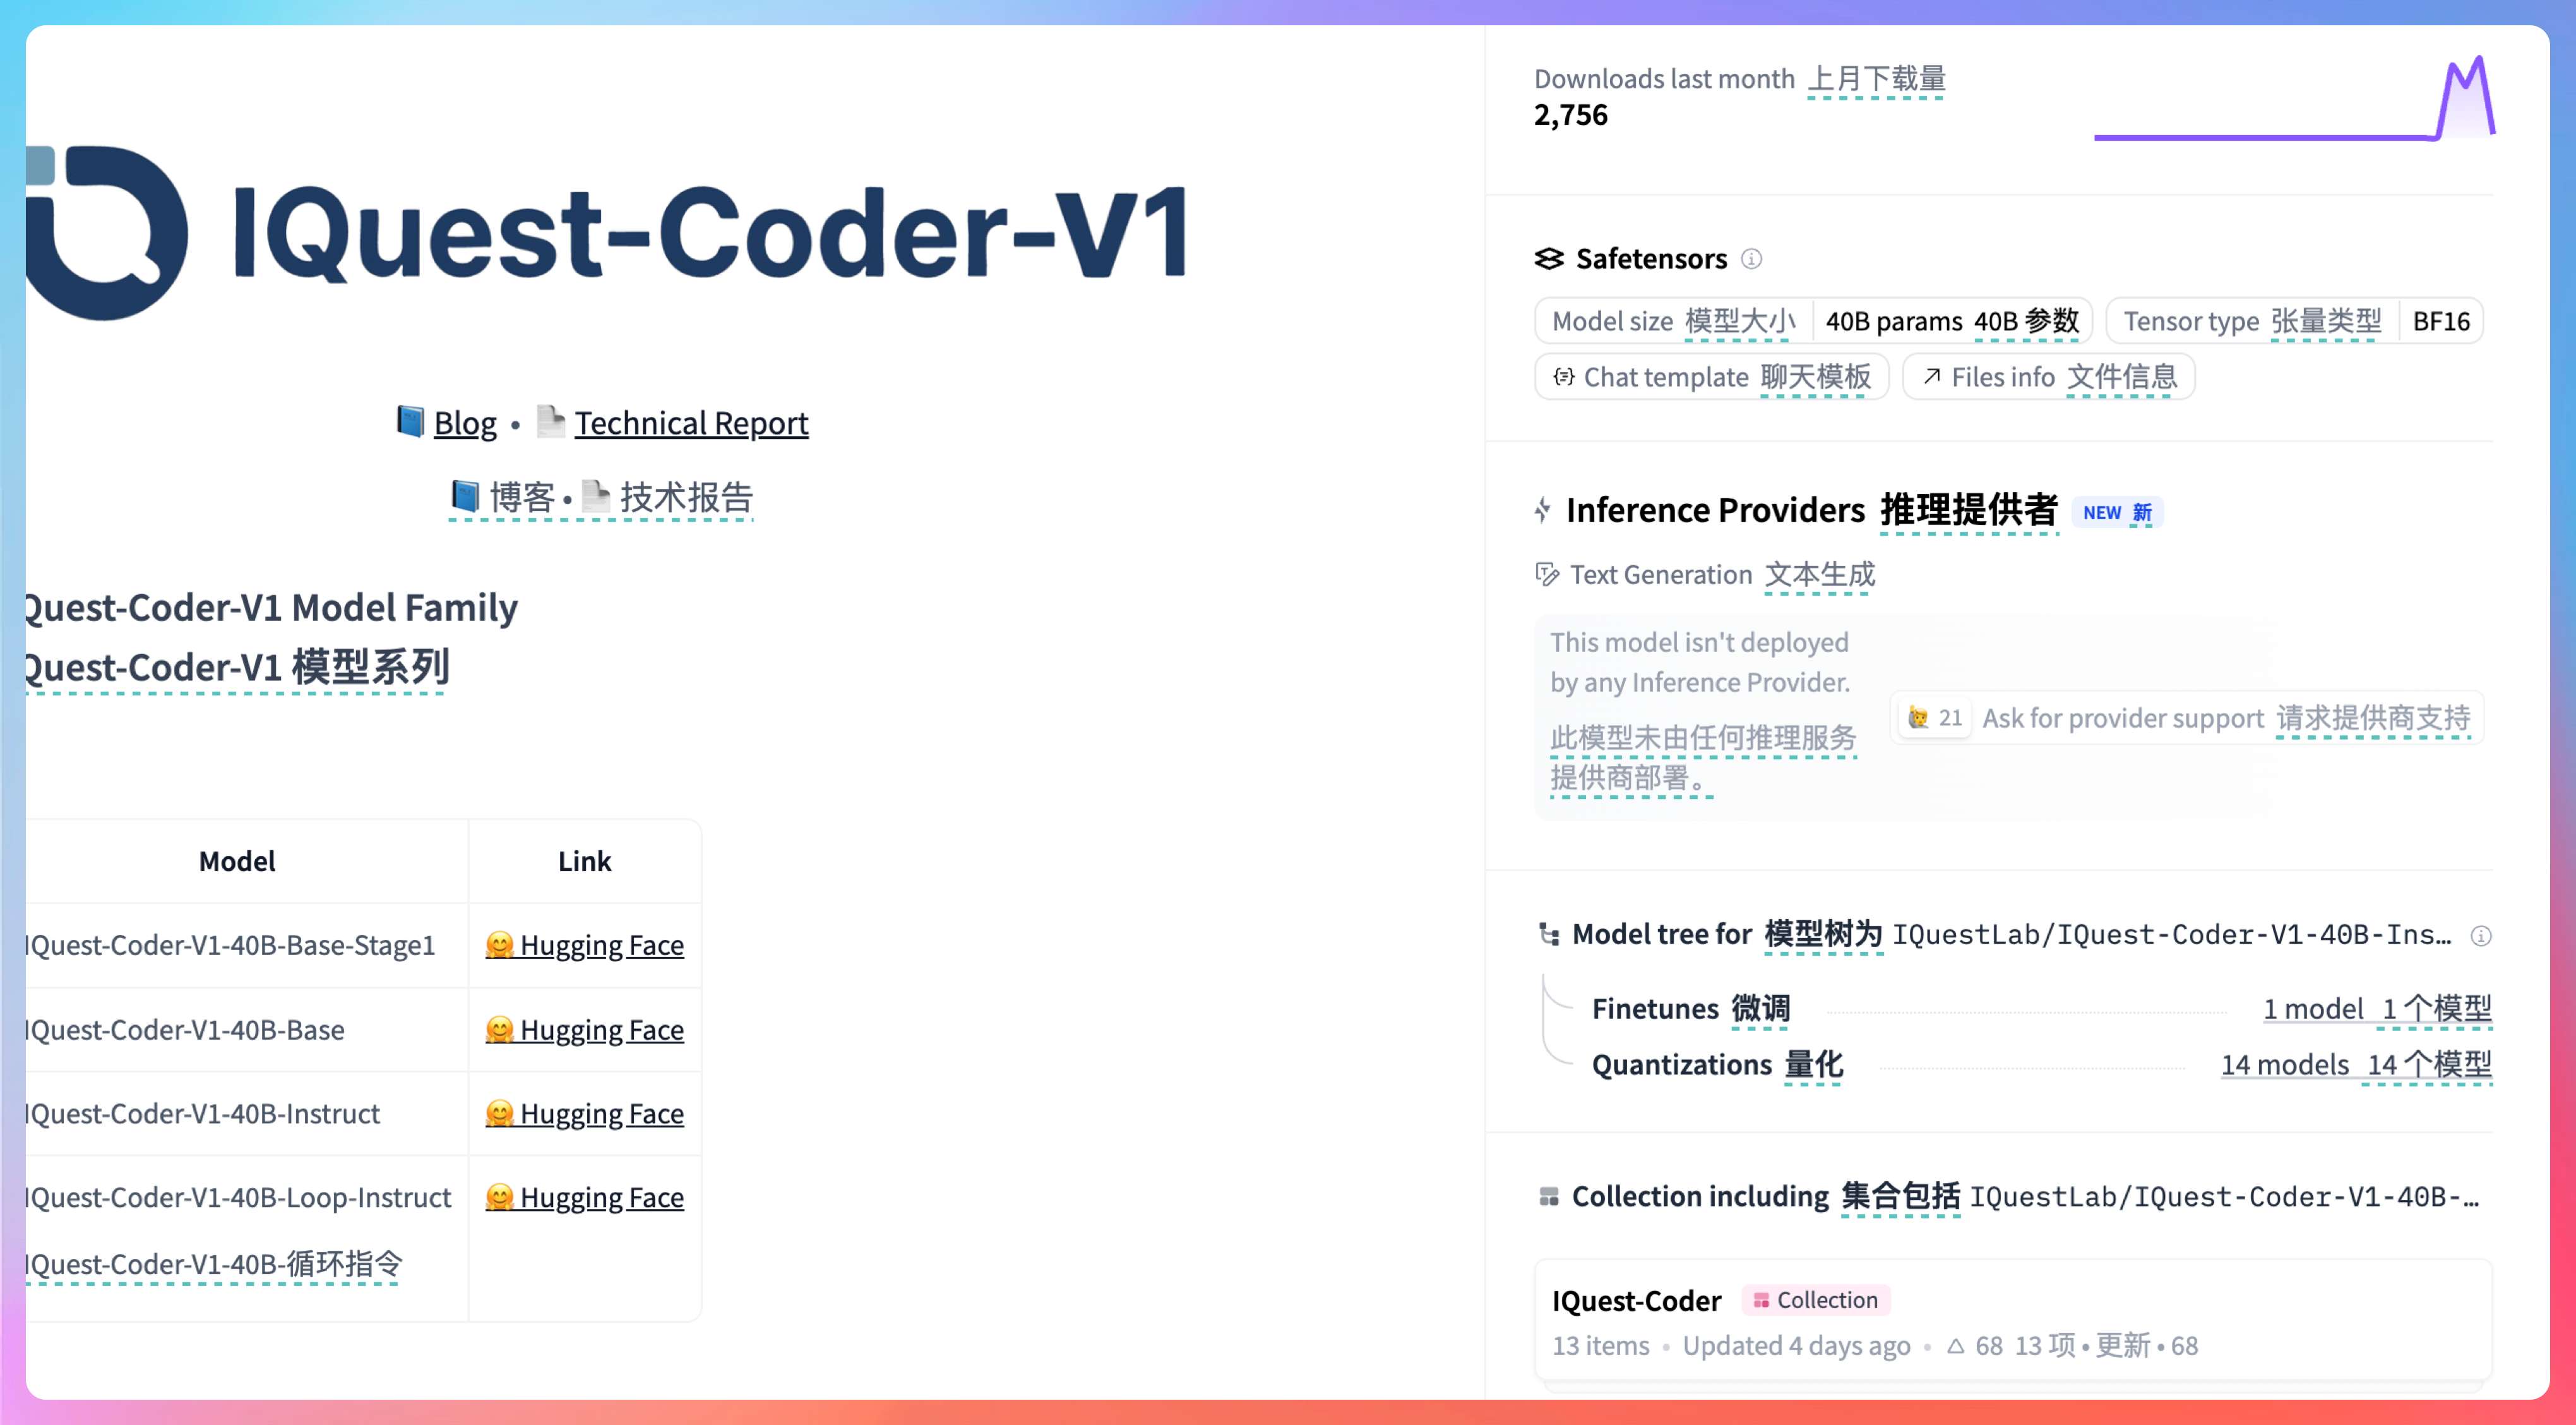The height and width of the screenshot is (1425, 2576).
Task: Open the Chat template viewer
Action: (1711, 377)
